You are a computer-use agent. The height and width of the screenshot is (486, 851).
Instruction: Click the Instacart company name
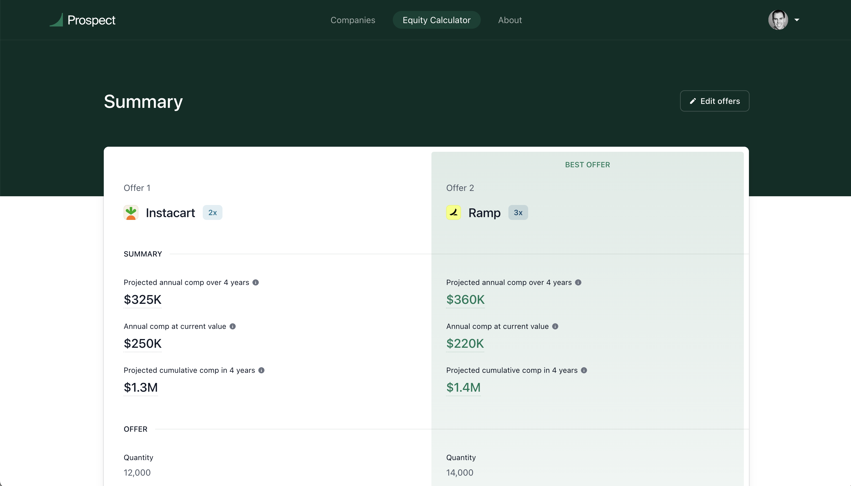170,213
